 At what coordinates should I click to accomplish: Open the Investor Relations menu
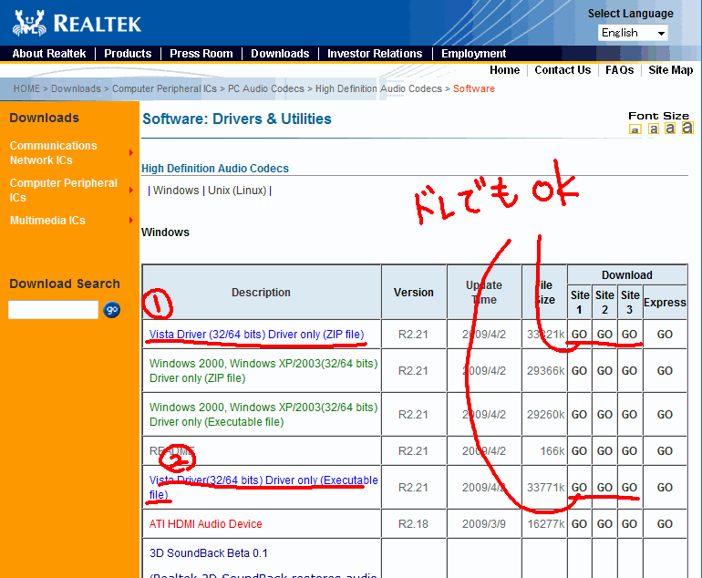pyautogui.click(x=375, y=53)
